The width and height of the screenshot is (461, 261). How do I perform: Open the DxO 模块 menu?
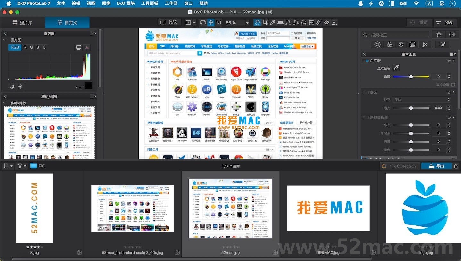point(126,4)
